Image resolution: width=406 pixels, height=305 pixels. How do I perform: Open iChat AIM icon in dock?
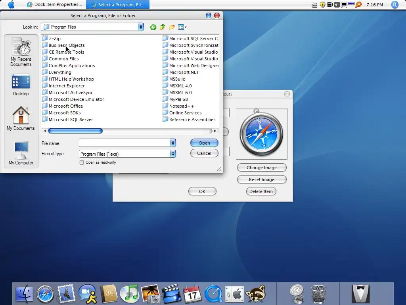pyautogui.click(x=88, y=294)
